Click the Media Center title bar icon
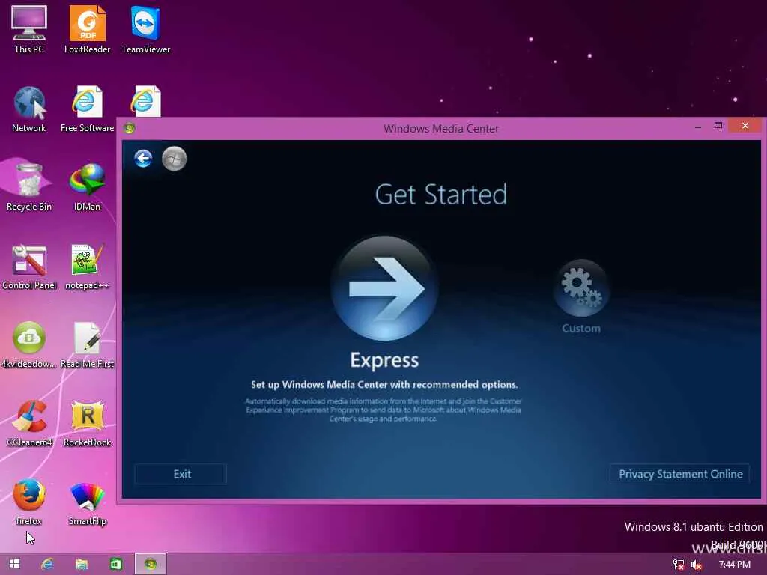Image resolution: width=767 pixels, height=575 pixels. coord(130,128)
